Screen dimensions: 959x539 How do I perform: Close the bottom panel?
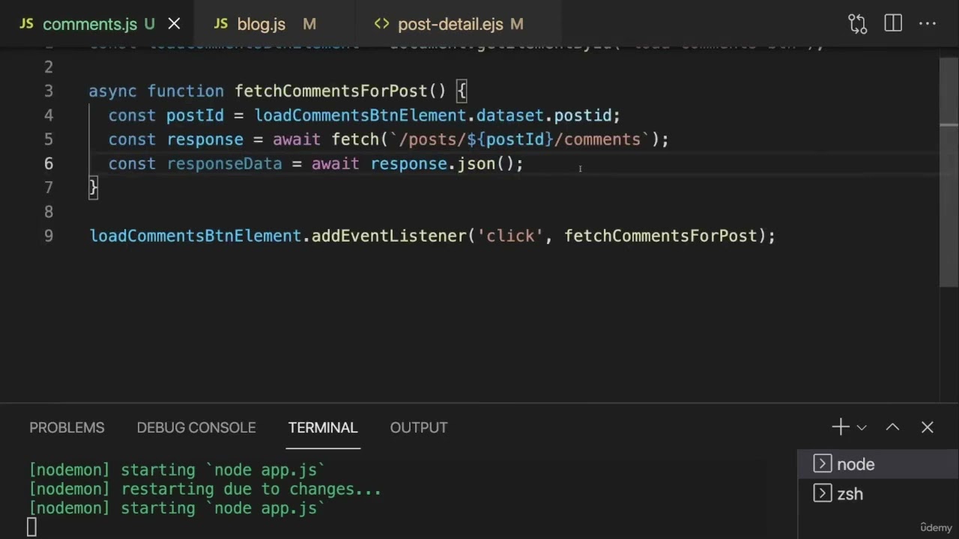tap(928, 427)
